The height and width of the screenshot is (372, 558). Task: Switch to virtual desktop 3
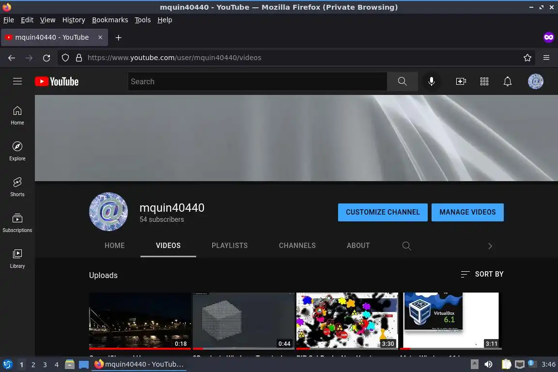pyautogui.click(x=45, y=365)
